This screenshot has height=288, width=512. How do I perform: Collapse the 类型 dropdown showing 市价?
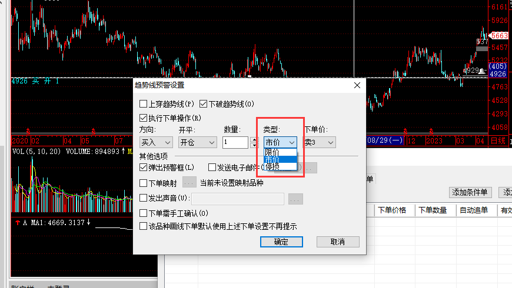[280, 143]
